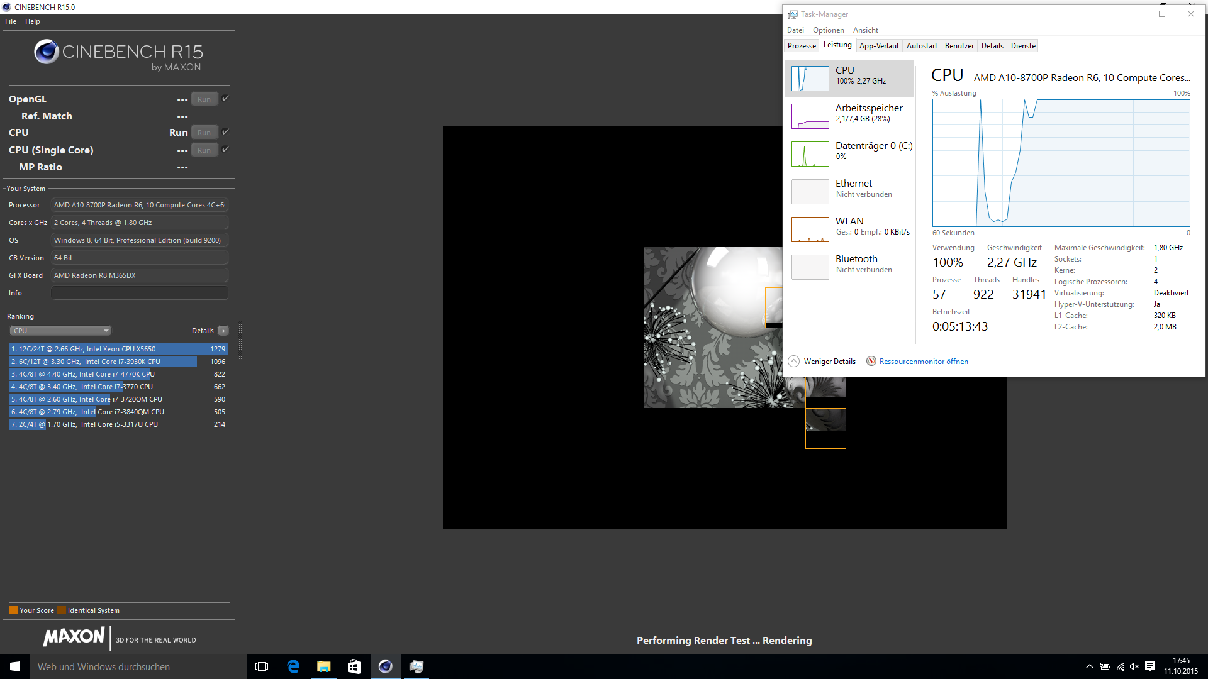Screen dimensions: 1208x679
Task: Open Microsoft Edge from the taskbar
Action: 293,666
